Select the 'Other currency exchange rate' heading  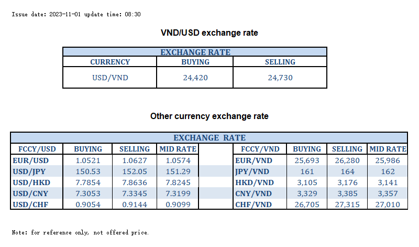click(x=209, y=116)
